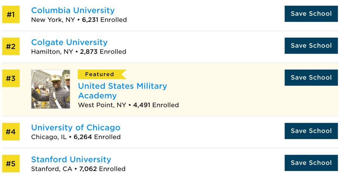Click the West Point, NY enrollment text
Screen dimensions: 341x178
[128, 105]
